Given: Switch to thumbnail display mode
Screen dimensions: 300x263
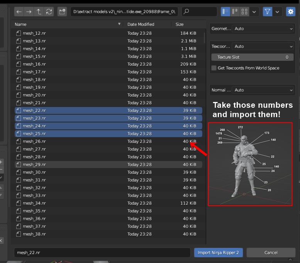Looking at the screenshot, I should pos(244,12).
